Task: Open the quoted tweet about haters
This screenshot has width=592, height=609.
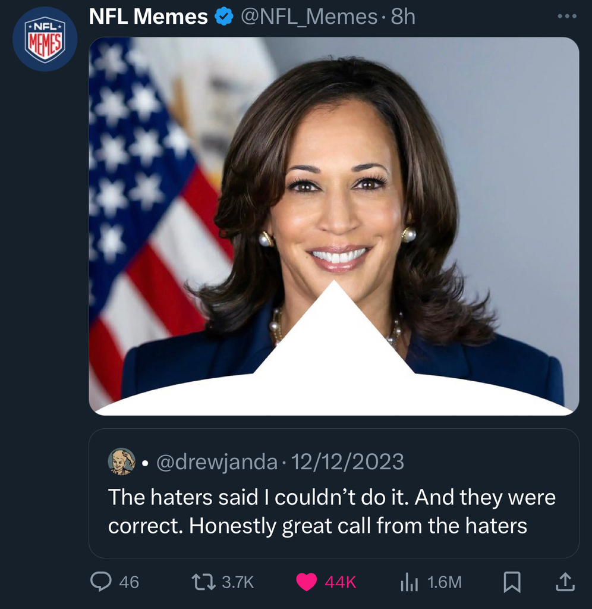Action: pyautogui.click(x=333, y=511)
